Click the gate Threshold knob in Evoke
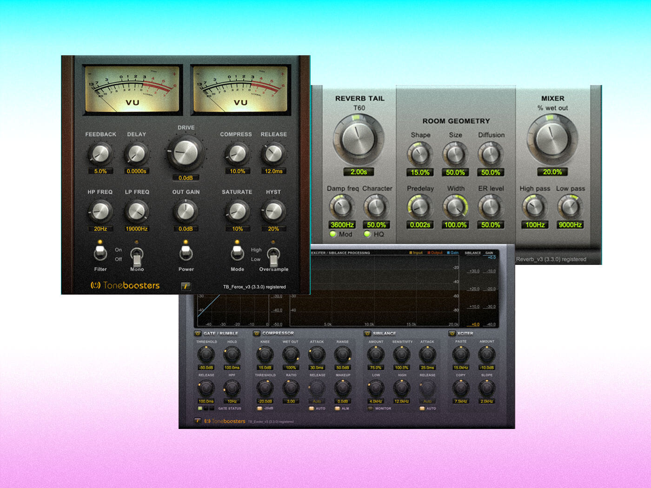 [x=206, y=355]
